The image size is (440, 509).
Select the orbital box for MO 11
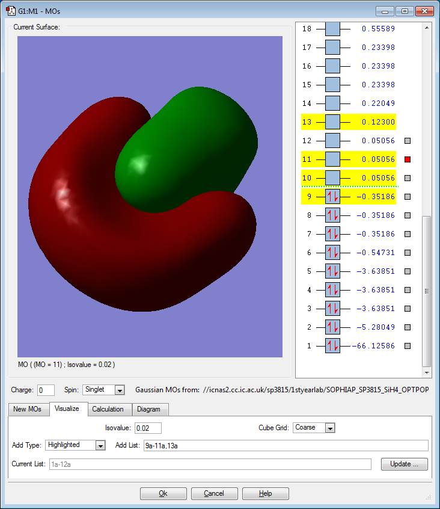point(332,159)
